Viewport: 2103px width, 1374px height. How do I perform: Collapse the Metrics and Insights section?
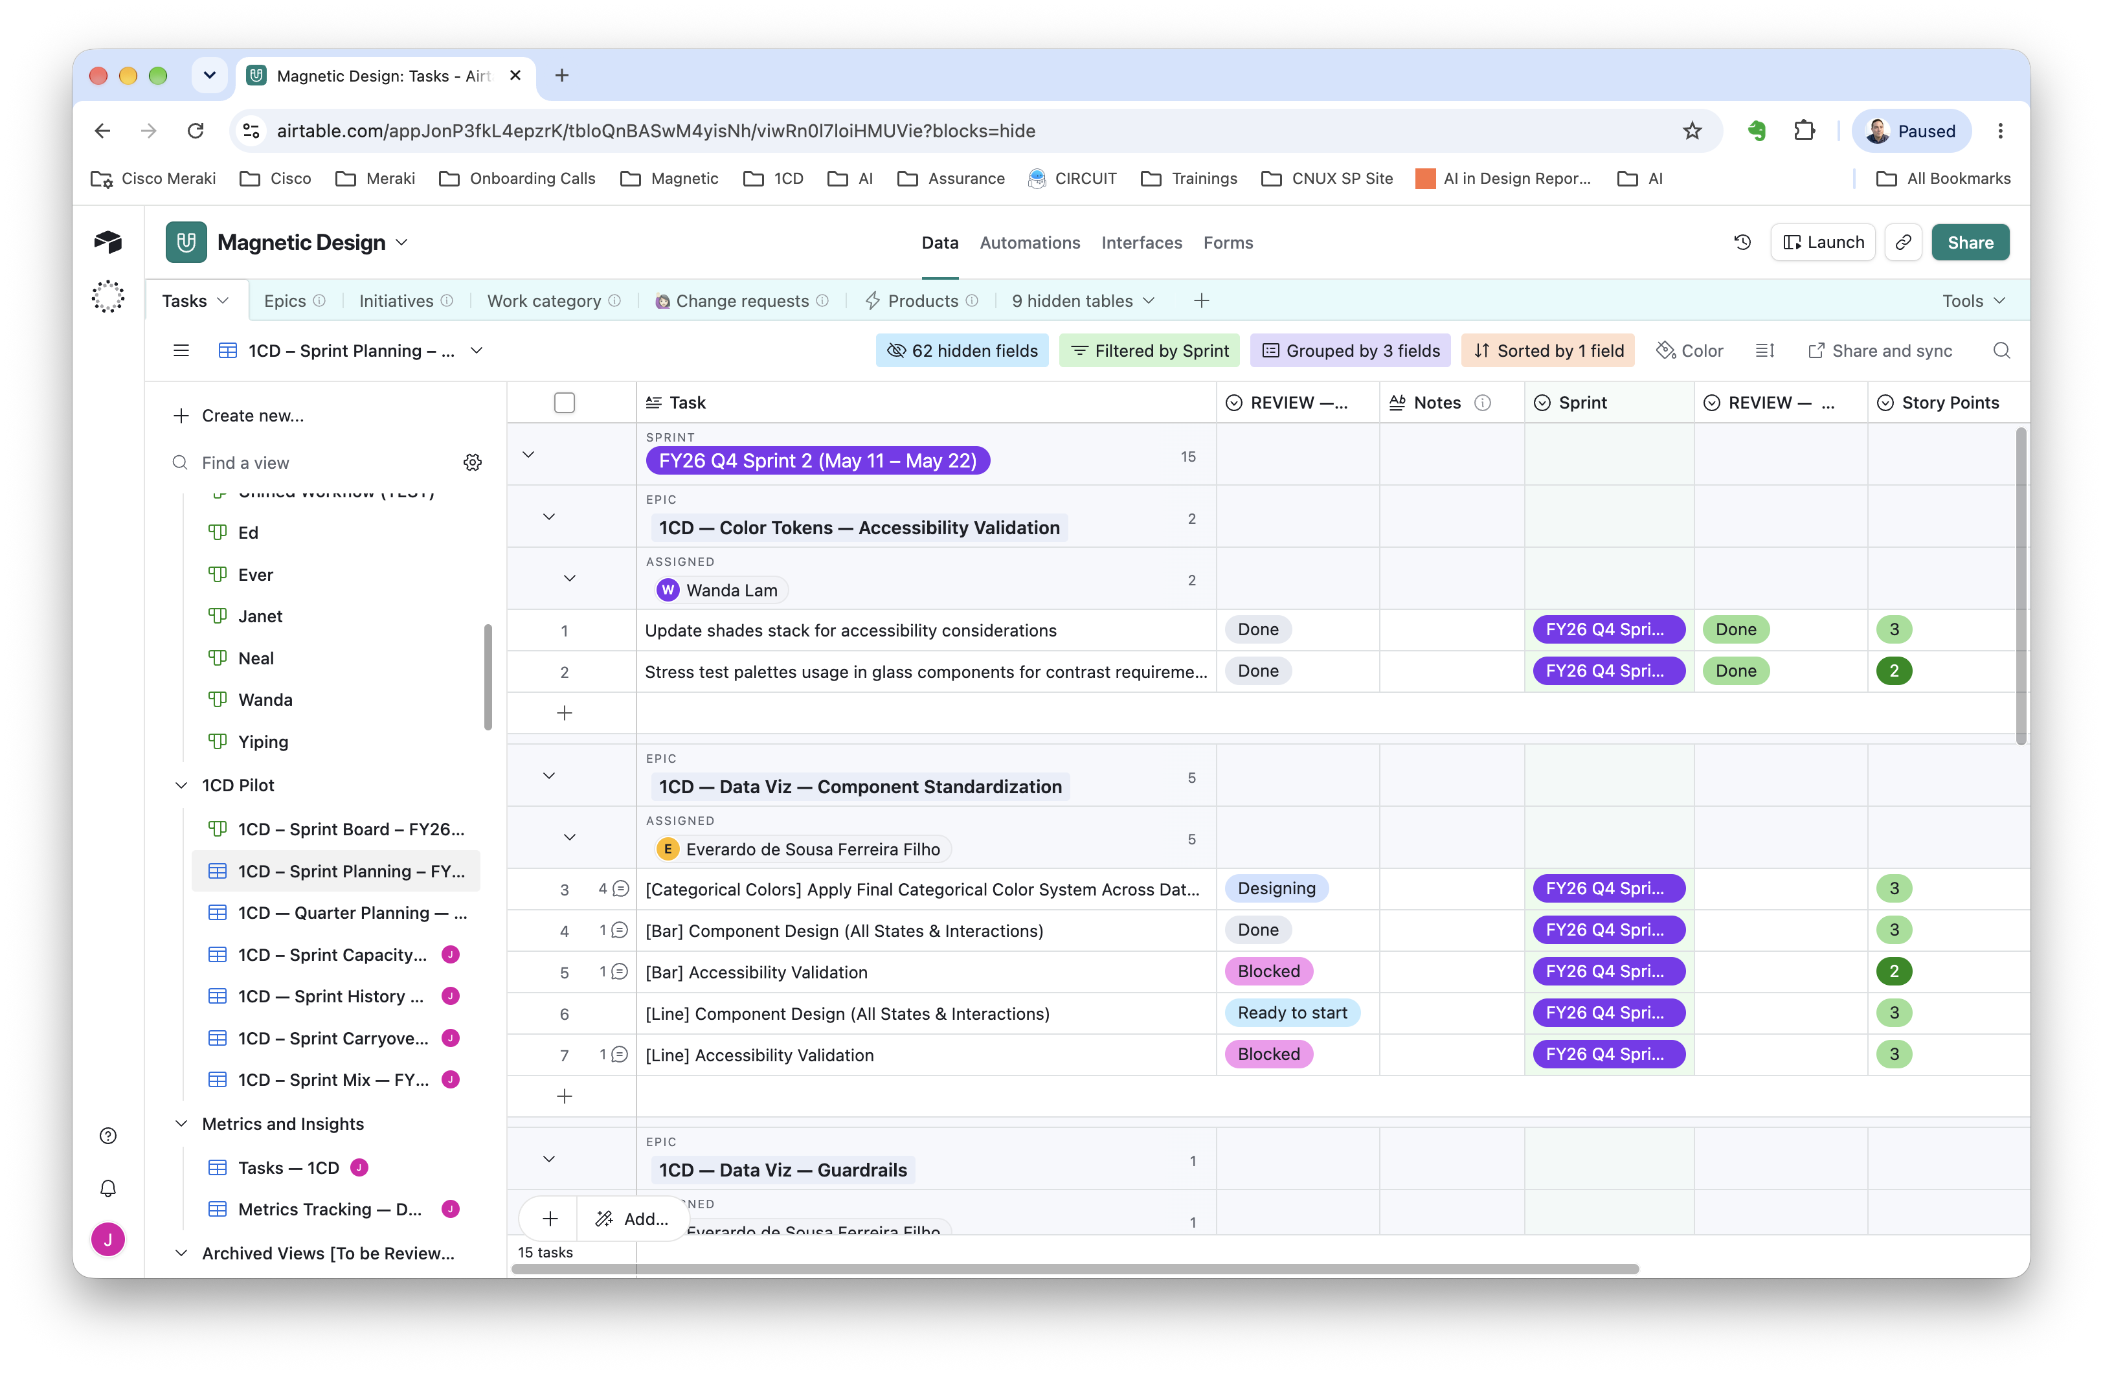[181, 1123]
